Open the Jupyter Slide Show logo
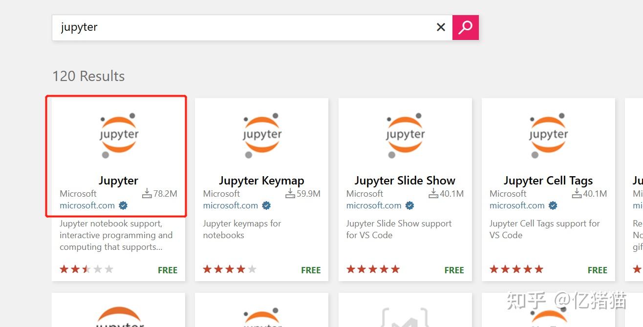 405,135
